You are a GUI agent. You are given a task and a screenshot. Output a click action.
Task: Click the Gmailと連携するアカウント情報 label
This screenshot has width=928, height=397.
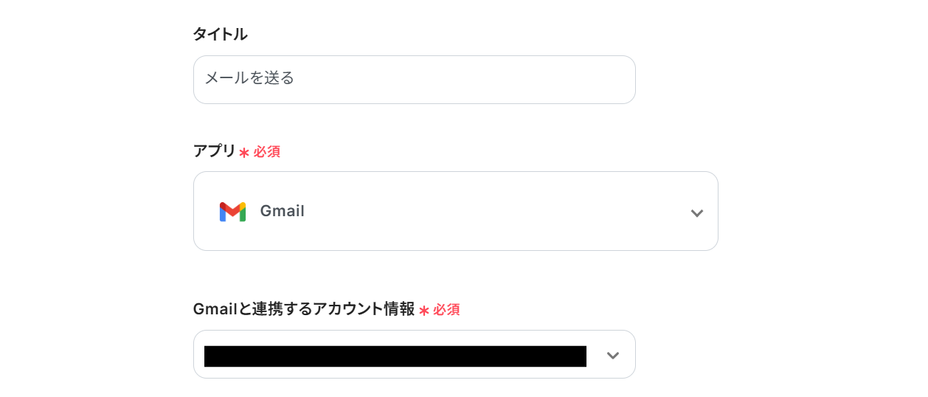coord(304,309)
